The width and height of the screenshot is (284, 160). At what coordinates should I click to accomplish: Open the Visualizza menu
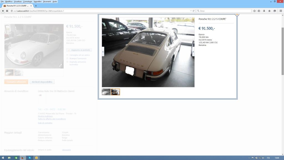tap(18, 1)
